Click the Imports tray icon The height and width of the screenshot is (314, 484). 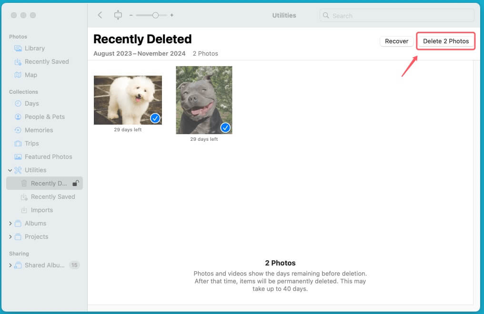(x=24, y=210)
